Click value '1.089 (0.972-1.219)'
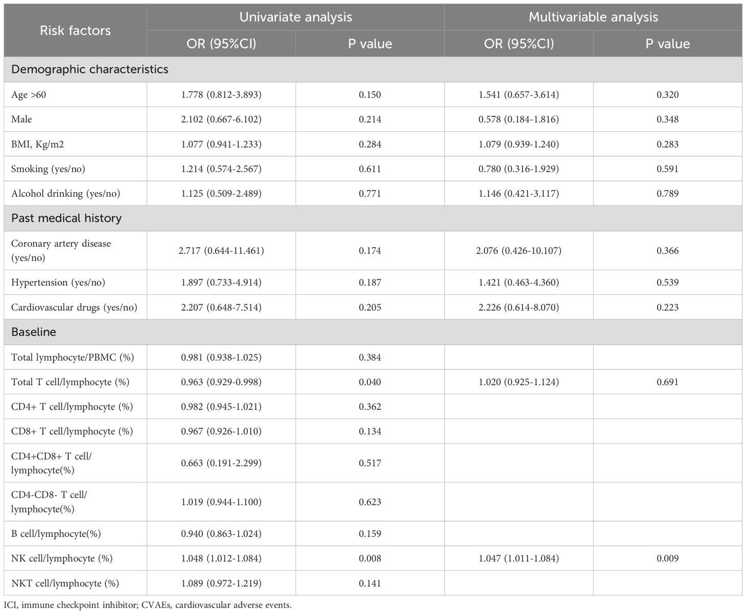Image resolution: width=746 pixels, height=614 pixels. click(221, 583)
